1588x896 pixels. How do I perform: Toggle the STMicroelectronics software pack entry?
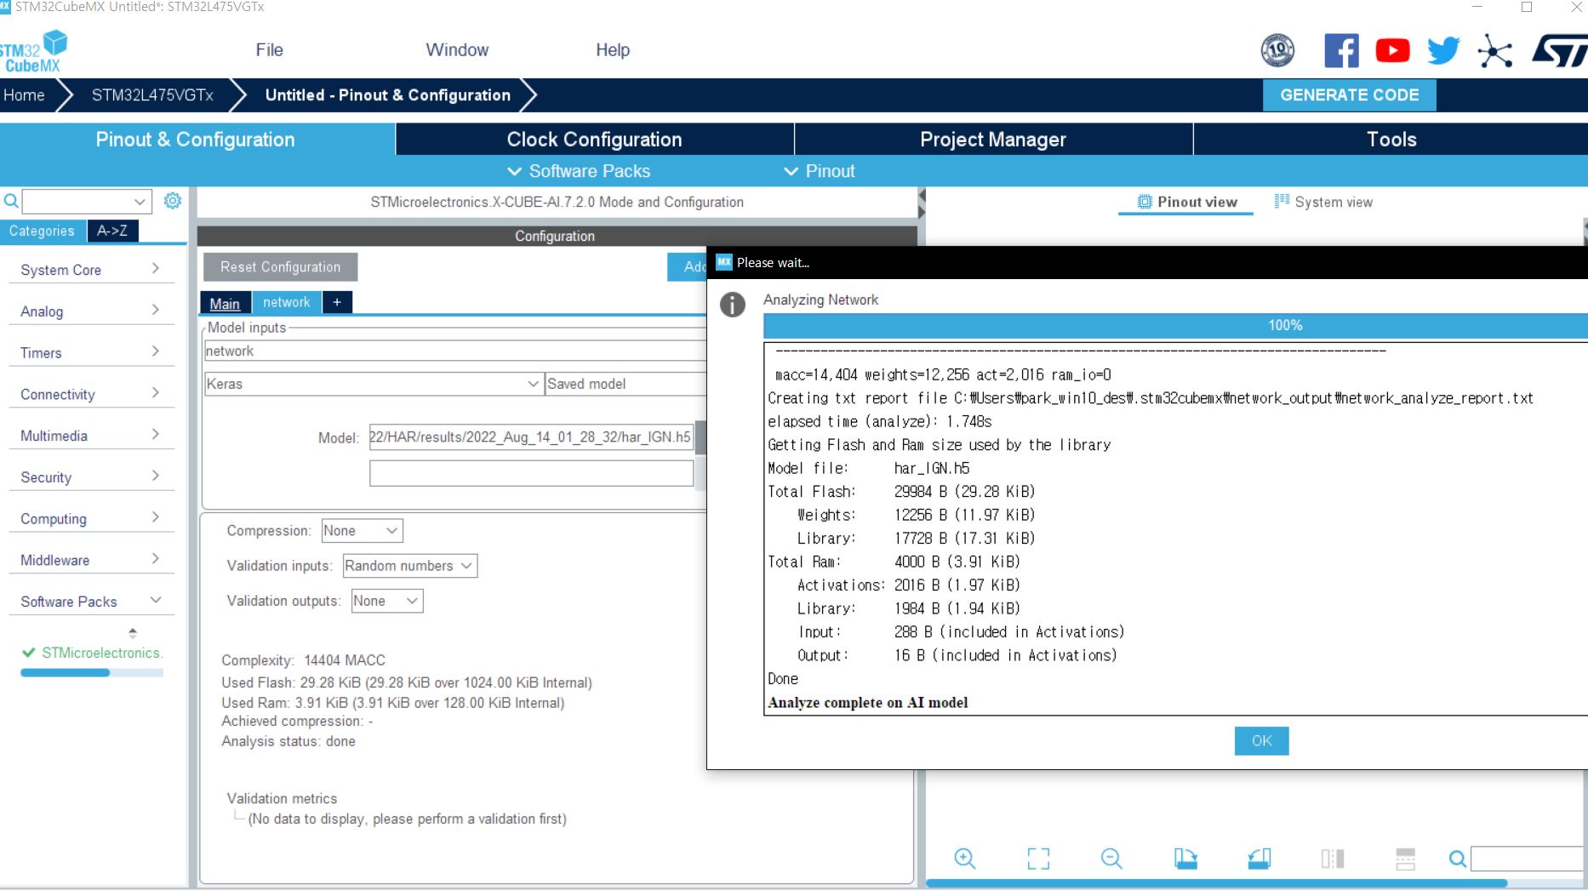pyautogui.click(x=92, y=653)
